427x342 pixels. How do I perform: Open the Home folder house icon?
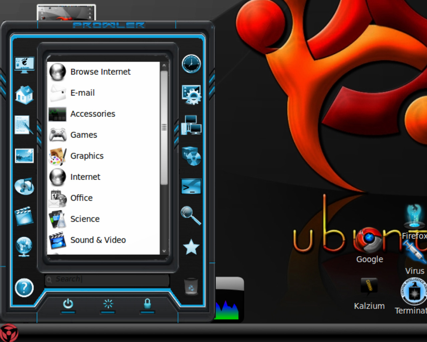coord(24,95)
